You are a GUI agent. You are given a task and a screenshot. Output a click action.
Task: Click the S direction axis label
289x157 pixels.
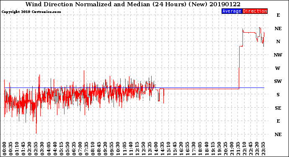point(278,95)
